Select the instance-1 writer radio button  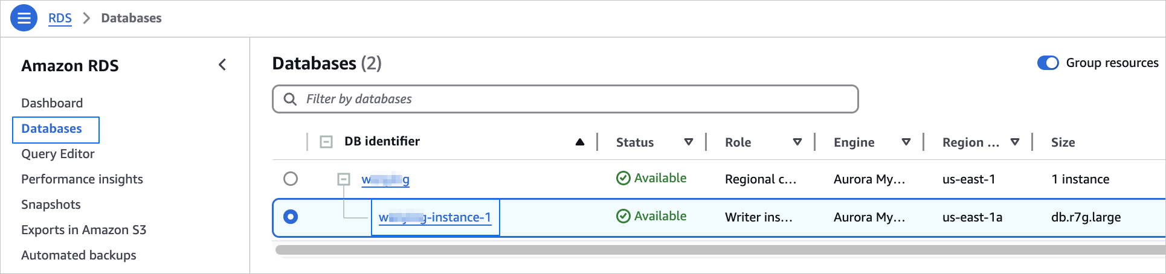tap(291, 217)
